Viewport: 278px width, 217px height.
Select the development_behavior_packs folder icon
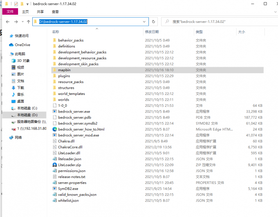55,52
